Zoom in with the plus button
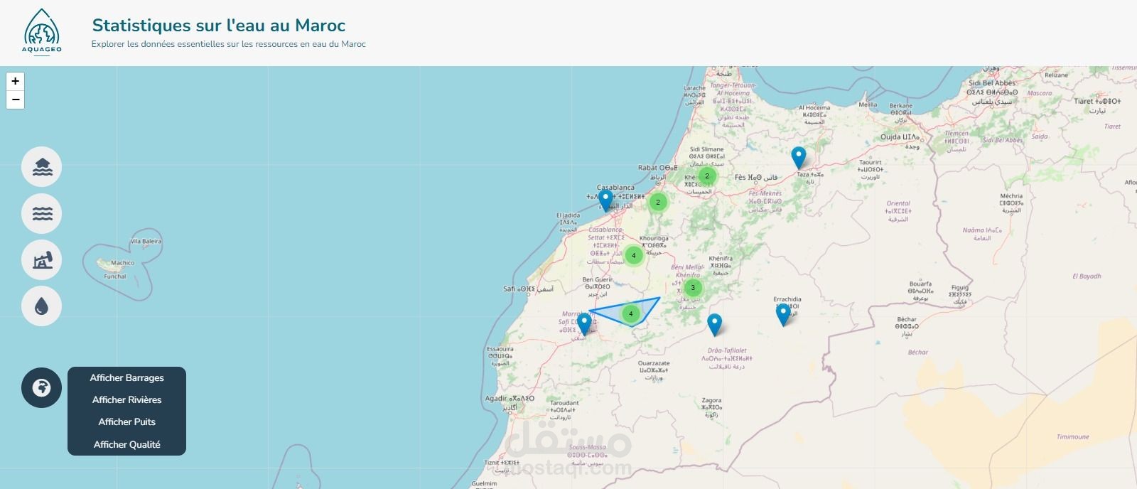The width and height of the screenshot is (1137, 489). tap(15, 81)
